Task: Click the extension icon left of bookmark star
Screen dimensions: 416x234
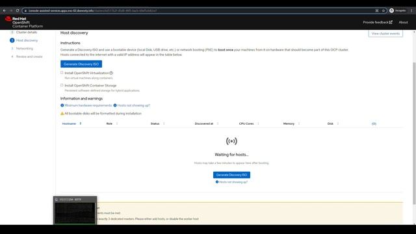Action: (x=377, y=10)
